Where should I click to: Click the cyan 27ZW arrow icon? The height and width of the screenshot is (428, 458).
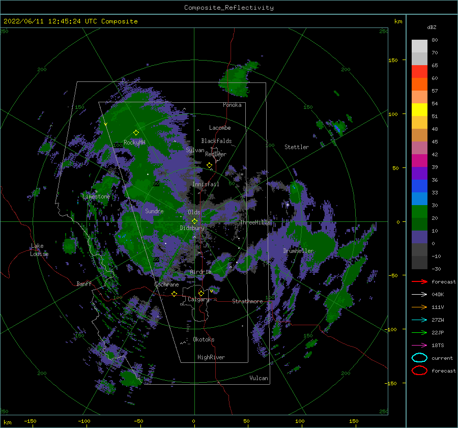[x=419, y=320]
